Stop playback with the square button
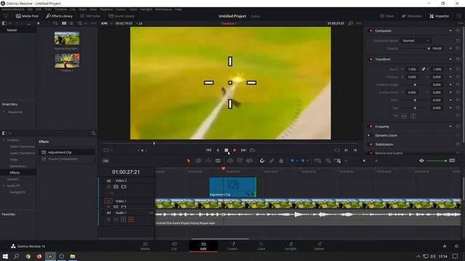The height and width of the screenshot is (261, 465). (x=226, y=150)
